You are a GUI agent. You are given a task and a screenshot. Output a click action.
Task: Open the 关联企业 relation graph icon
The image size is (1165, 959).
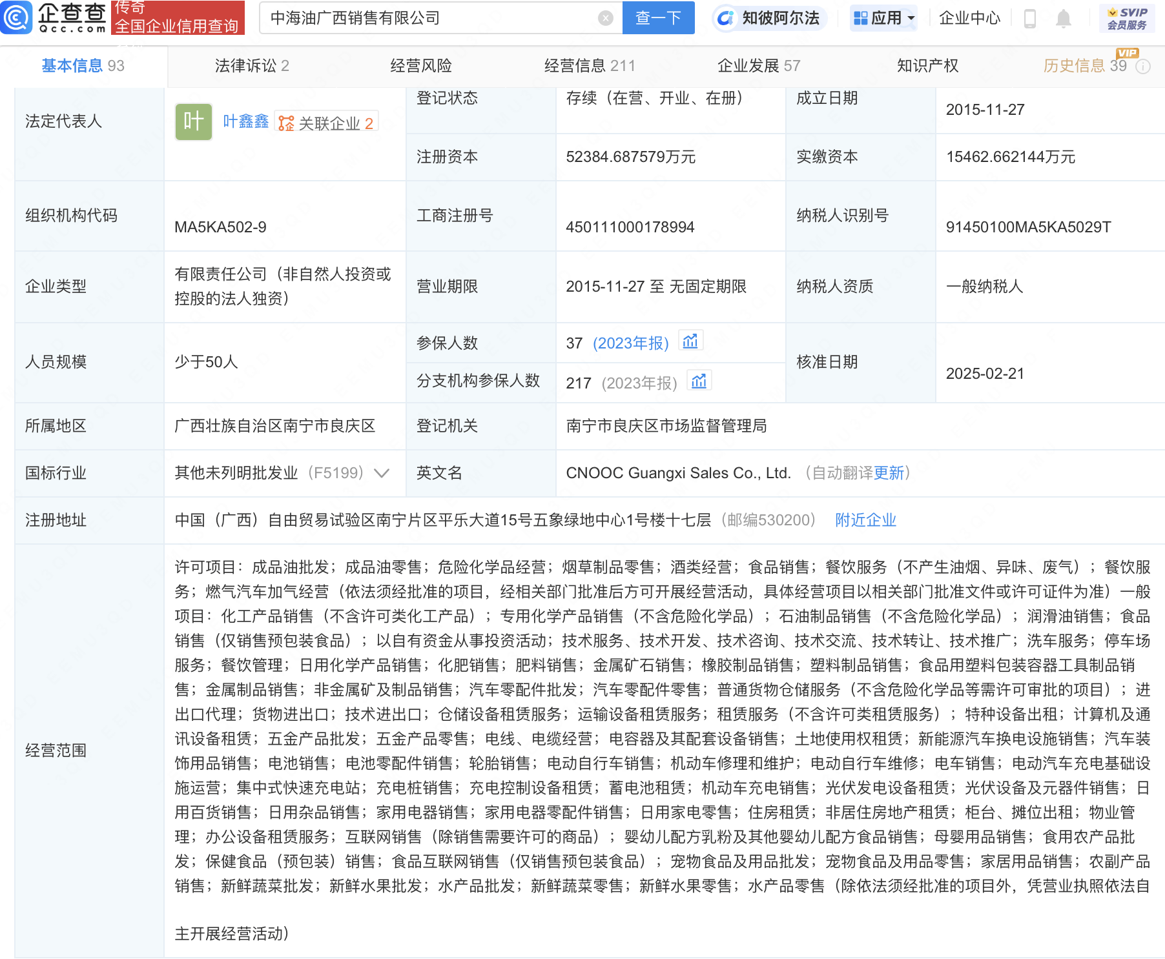coord(286,123)
